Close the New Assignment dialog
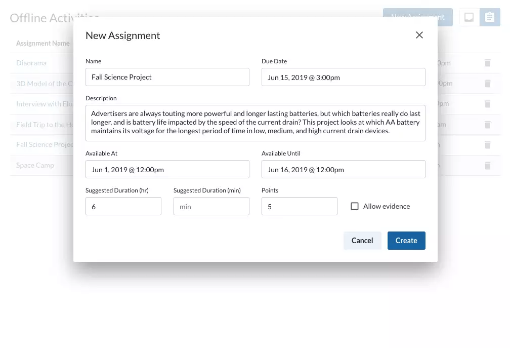Viewport: 510px width, 348px height. [x=419, y=35]
